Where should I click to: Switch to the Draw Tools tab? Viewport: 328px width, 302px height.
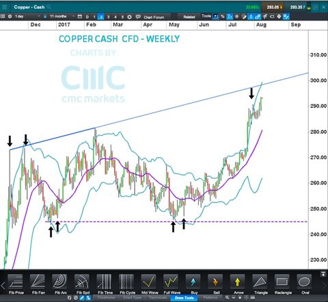pyautogui.click(x=184, y=298)
